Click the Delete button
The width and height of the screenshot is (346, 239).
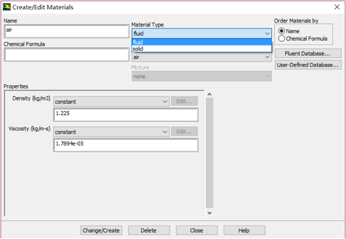click(149, 231)
